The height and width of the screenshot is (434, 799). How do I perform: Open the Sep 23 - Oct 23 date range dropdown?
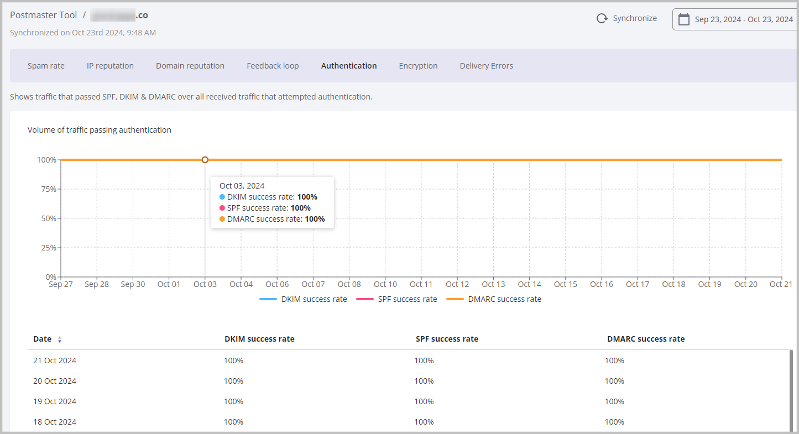coord(743,19)
